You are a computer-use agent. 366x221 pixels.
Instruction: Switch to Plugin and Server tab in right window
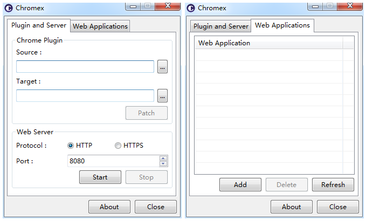coord(221,26)
